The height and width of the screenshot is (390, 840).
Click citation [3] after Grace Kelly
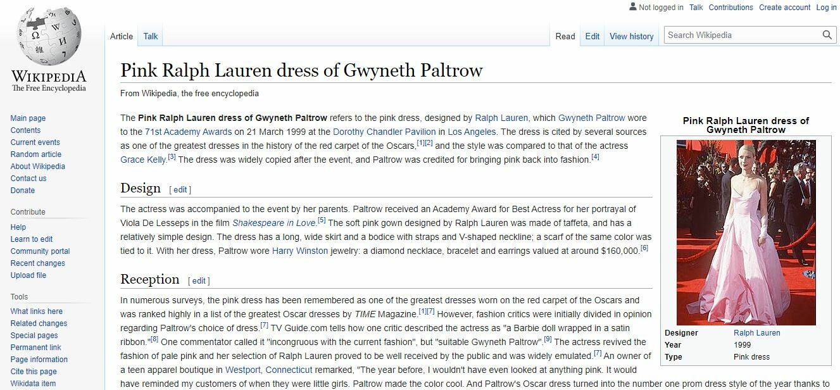coord(172,157)
